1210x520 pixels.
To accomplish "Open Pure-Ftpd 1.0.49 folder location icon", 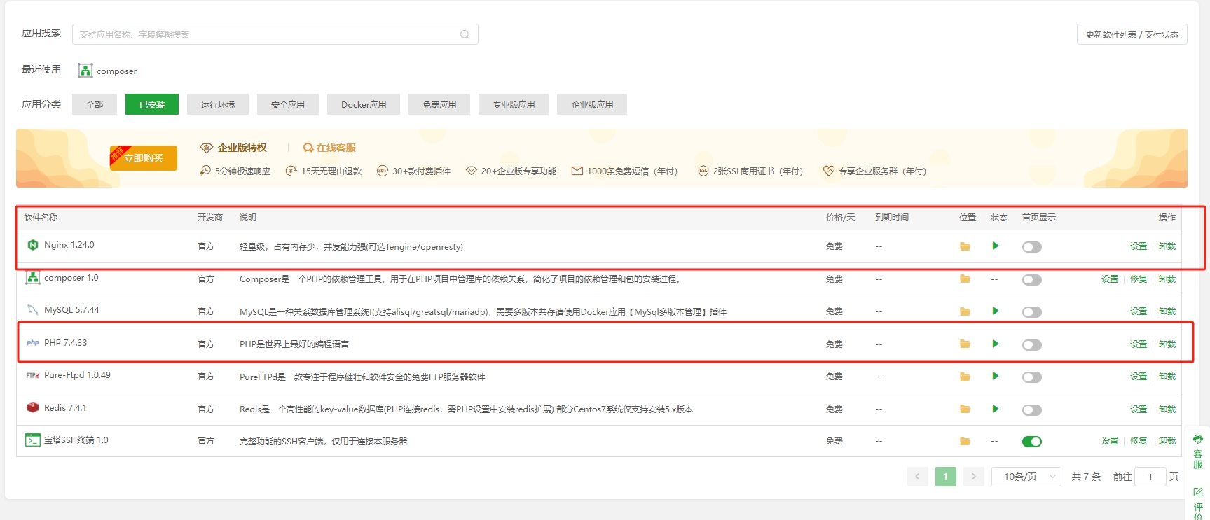I will click(x=965, y=377).
